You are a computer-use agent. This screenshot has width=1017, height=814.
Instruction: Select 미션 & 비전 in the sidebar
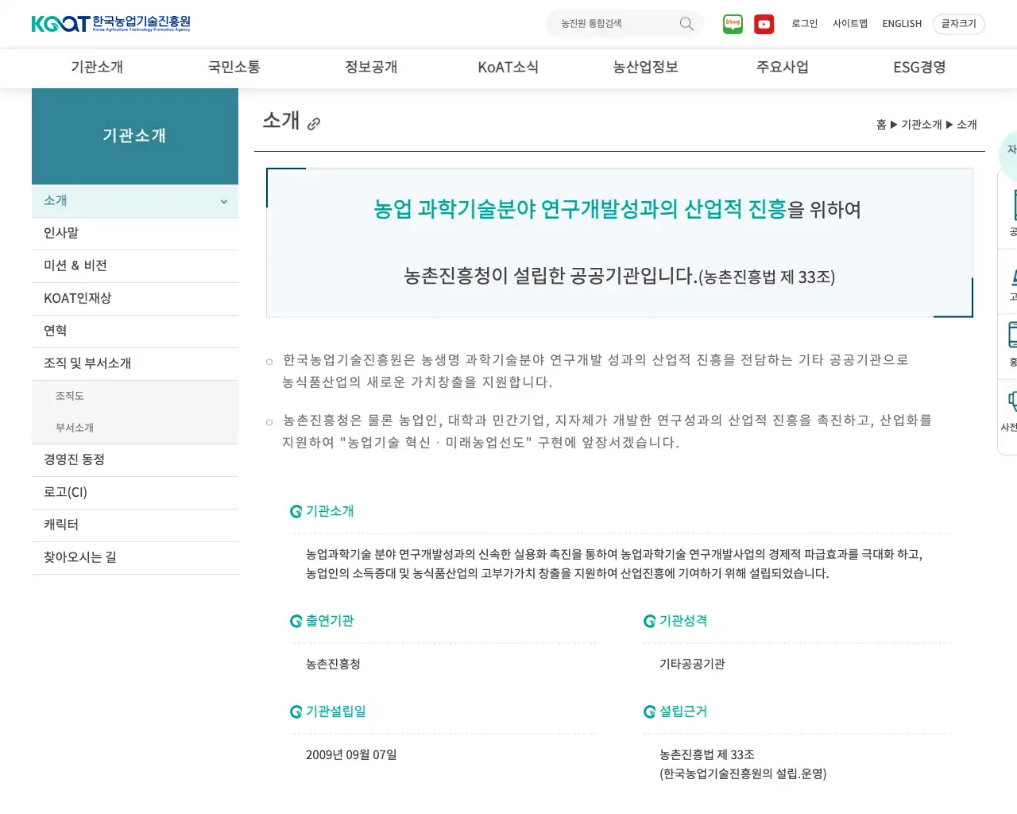click(135, 266)
